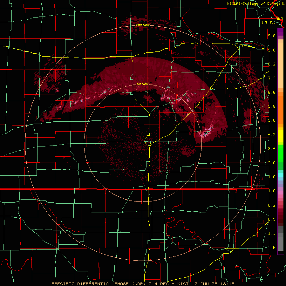The image size is (286, 286).
Task: Select the '-1.3' color scale value
Action: click(270, 233)
